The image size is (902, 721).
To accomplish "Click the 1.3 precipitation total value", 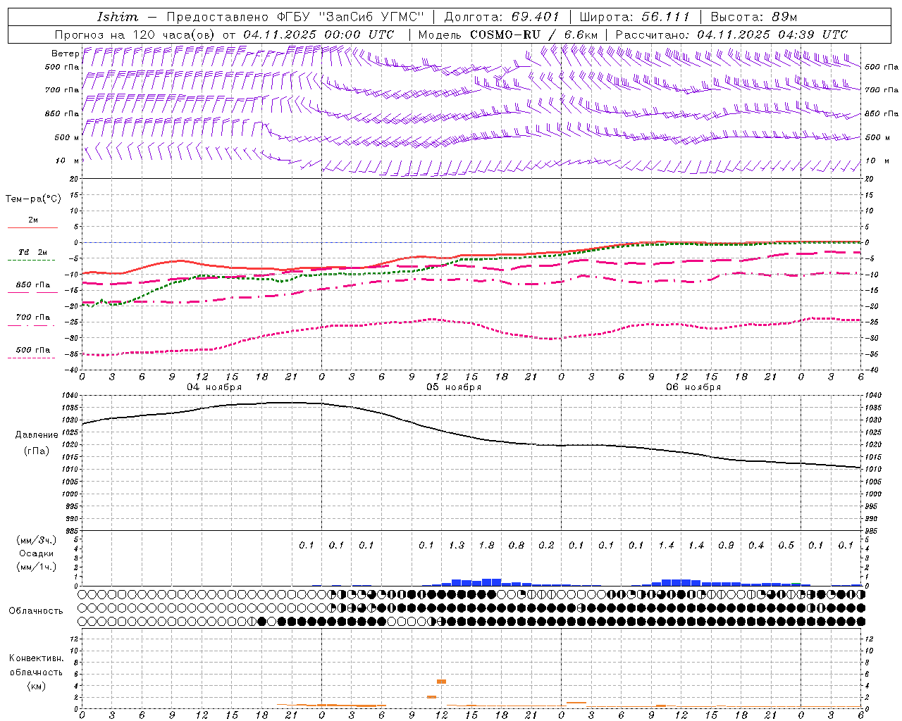I will [456, 546].
